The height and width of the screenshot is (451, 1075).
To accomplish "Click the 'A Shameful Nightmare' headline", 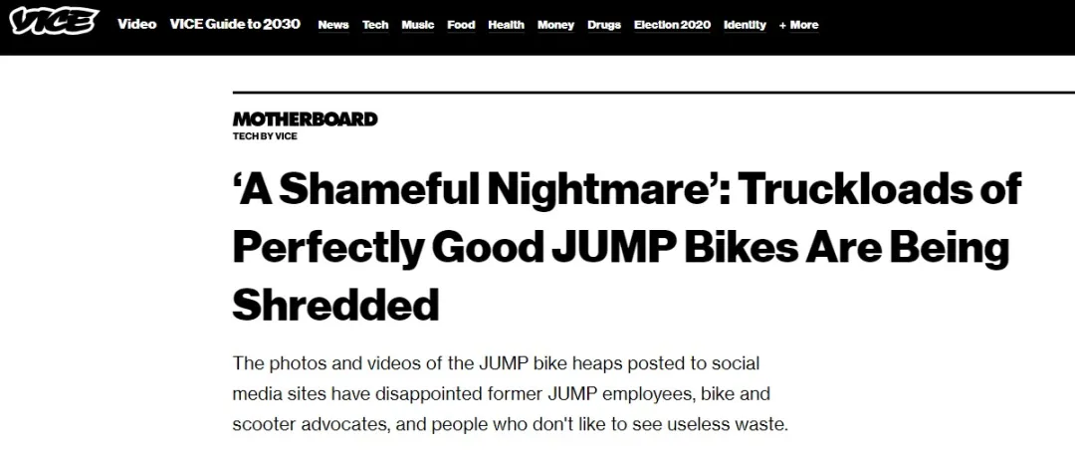I will tap(627, 247).
